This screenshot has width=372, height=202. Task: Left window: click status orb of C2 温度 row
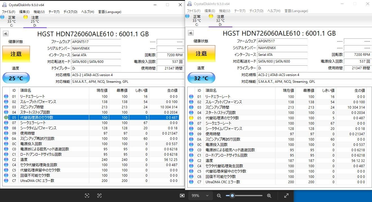pos(6,160)
